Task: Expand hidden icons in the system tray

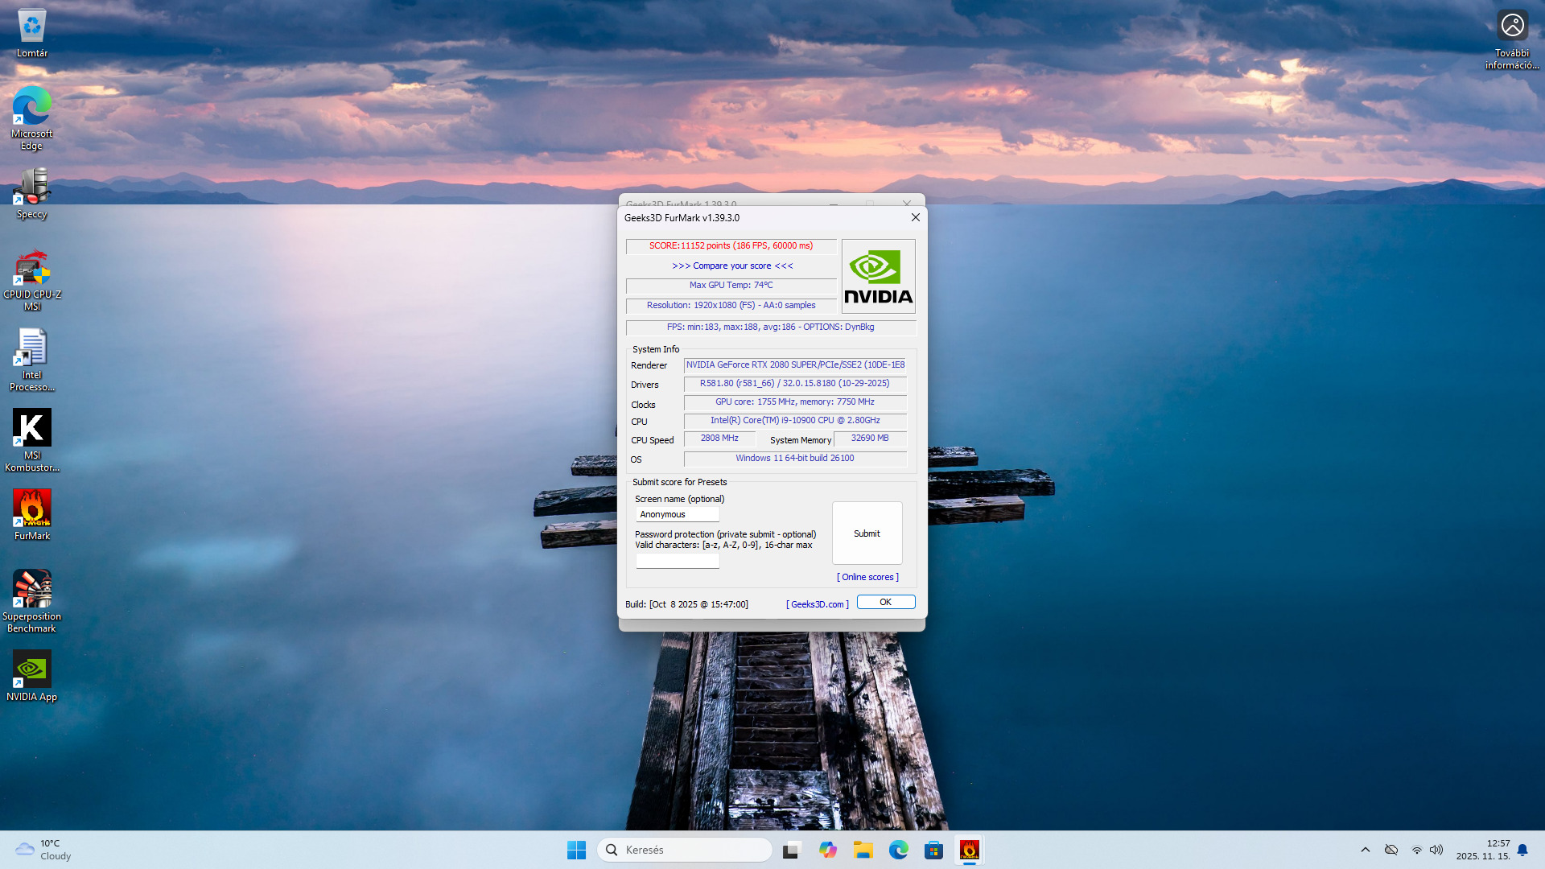Action: click(x=1366, y=850)
